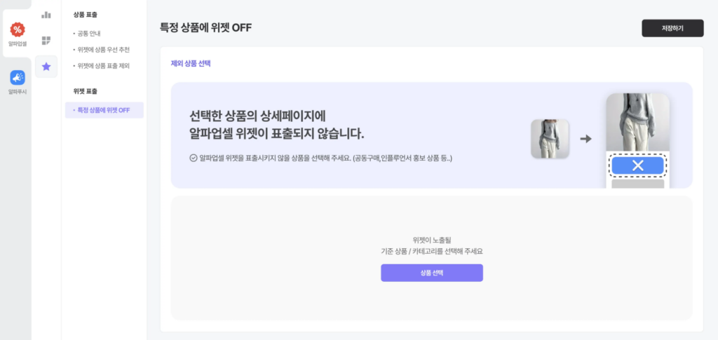Open the 공통 안내 menu item
The image size is (718, 340).
pos(89,33)
